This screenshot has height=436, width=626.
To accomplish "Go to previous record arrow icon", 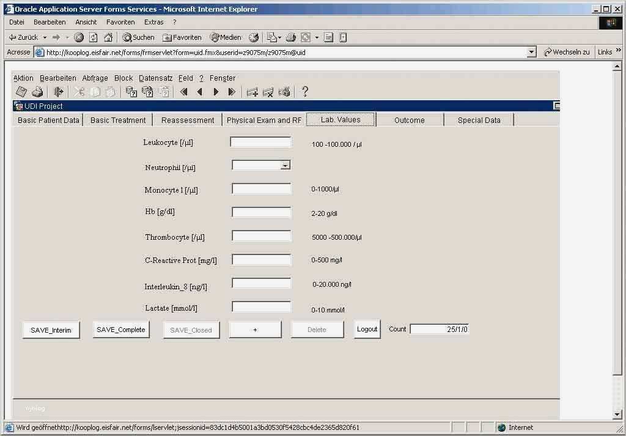I will click(200, 92).
